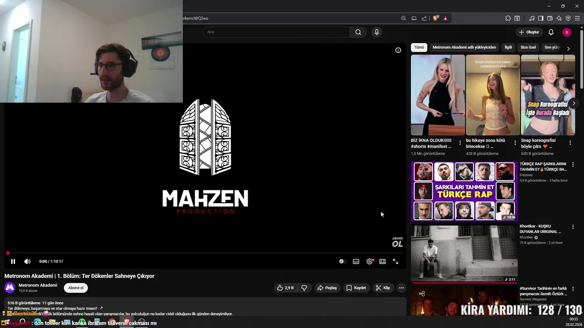Click the Mahzen ABONE OL watermark
Screen dimensions: 584x328
(x=397, y=242)
